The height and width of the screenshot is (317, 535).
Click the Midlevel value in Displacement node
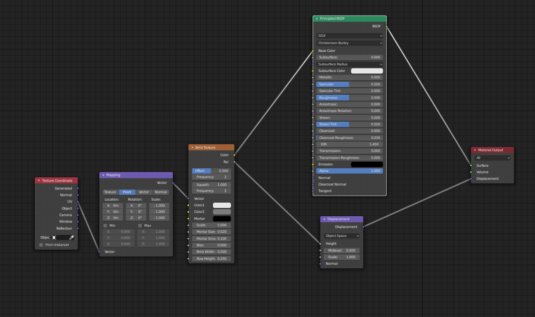pos(342,250)
